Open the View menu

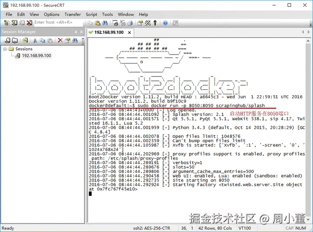pos(34,14)
